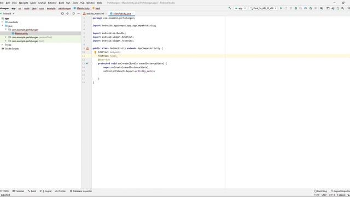Image resolution: width=350 pixels, height=197 pixels.
Task: Expand com.example.perhitungan (test) package
Action: pos(6,41)
